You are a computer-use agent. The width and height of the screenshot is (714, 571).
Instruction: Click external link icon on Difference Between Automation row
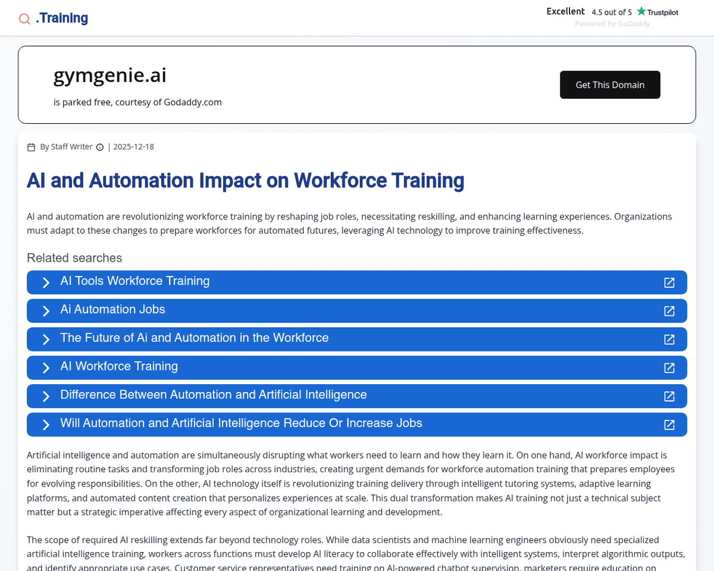[x=669, y=396]
